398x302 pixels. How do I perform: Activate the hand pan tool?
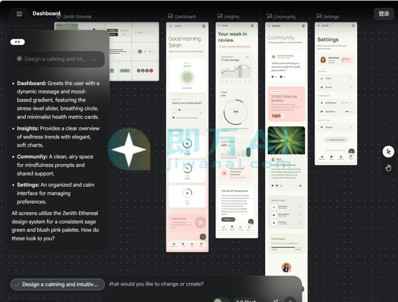click(x=389, y=168)
